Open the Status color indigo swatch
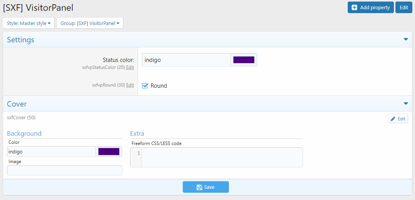Screen dimensions: 415x200 coord(244,60)
